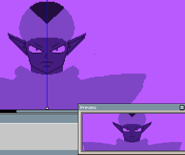Click the symmetry axis handle below the canvas
Image resolution: width=185 pixels, height=155 pixels.
[x=47, y=108]
